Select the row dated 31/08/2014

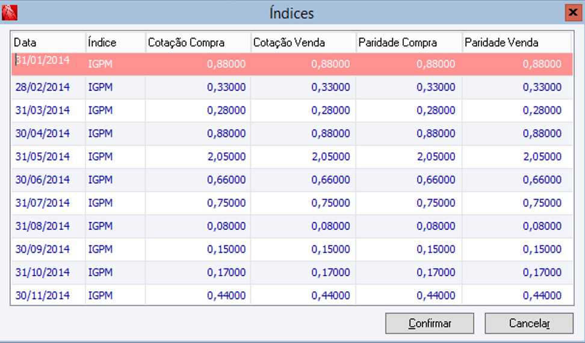click(x=292, y=226)
